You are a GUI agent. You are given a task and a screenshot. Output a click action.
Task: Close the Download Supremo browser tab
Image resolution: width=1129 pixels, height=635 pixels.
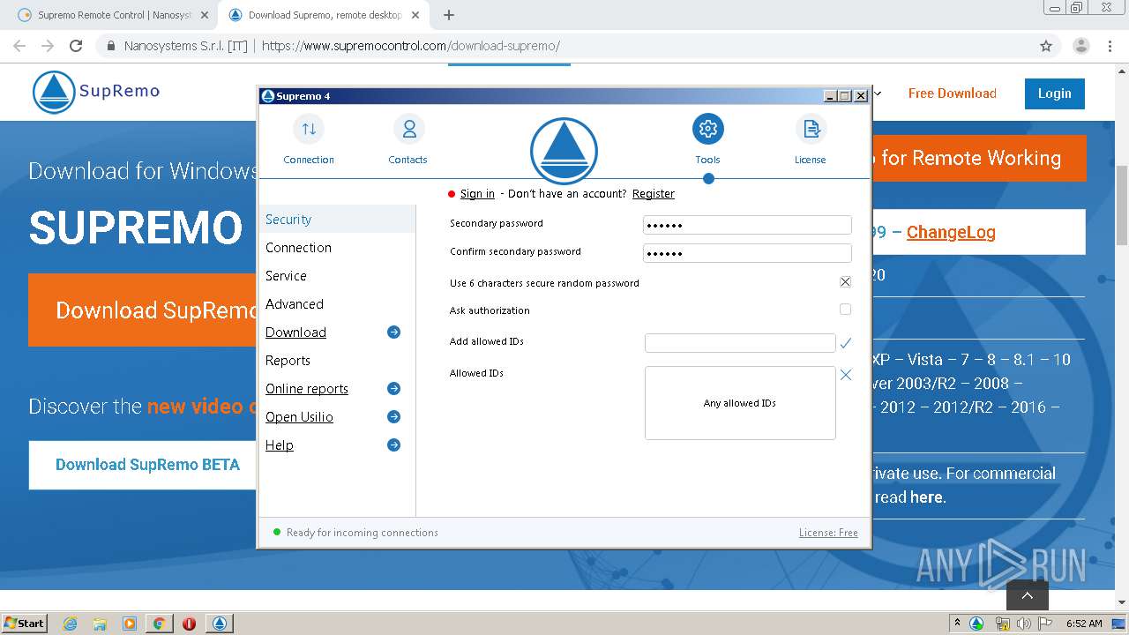tap(415, 15)
